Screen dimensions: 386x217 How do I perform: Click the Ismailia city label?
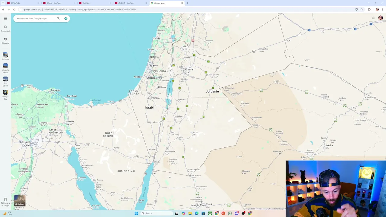[70, 122]
